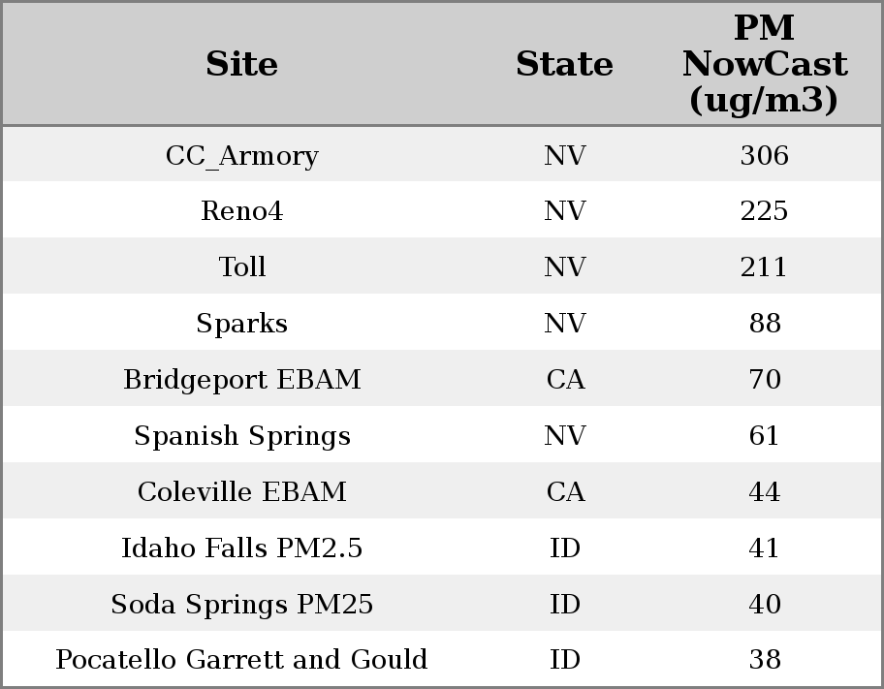Image resolution: width=884 pixels, height=689 pixels.
Task: Click the 88 NowCast value
Action: (x=764, y=324)
